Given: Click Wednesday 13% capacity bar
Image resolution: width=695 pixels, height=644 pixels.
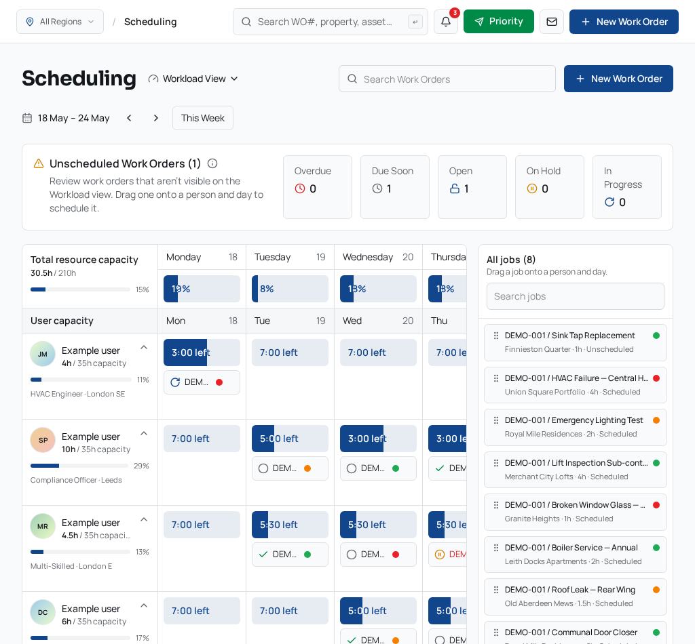Looking at the screenshot, I should [378, 289].
